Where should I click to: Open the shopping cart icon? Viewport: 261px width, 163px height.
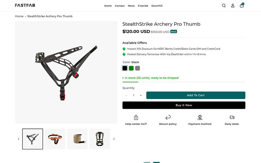(241, 6)
